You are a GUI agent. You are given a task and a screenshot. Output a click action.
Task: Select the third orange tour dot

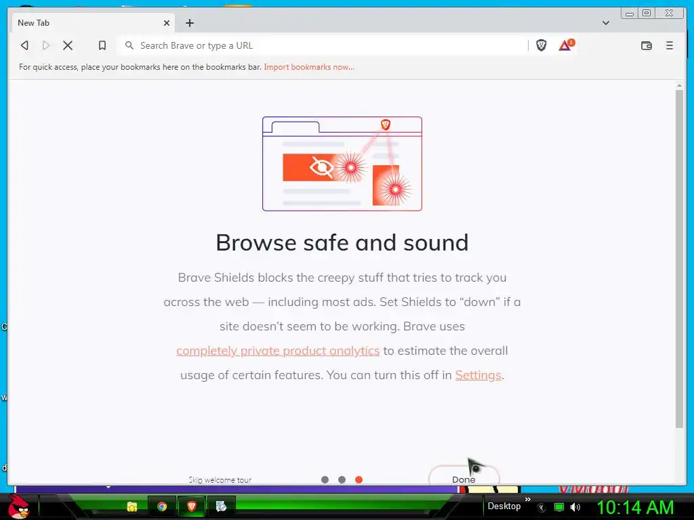pyautogui.click(x=359, y=480)
